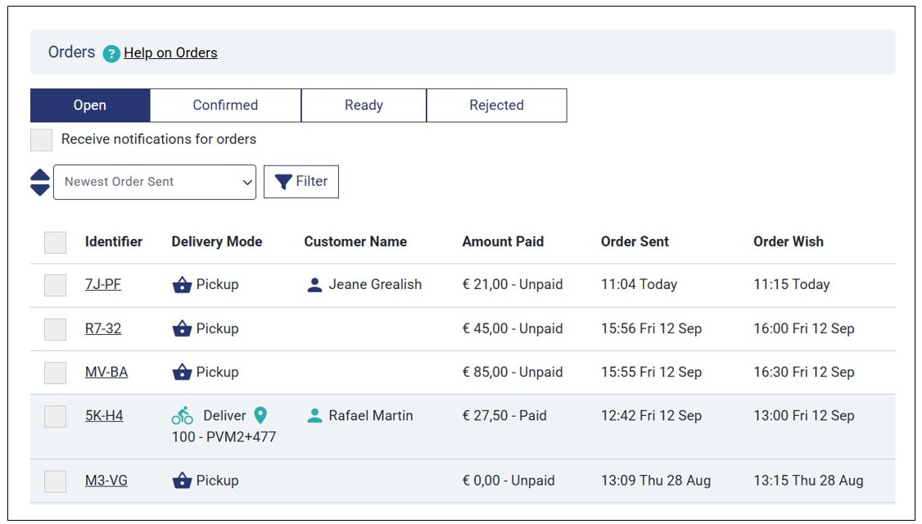Image resolution: width=922 pixels, height=524 pixels.
Task: Open order 5K-H4 details link
Action: point(104,416)
